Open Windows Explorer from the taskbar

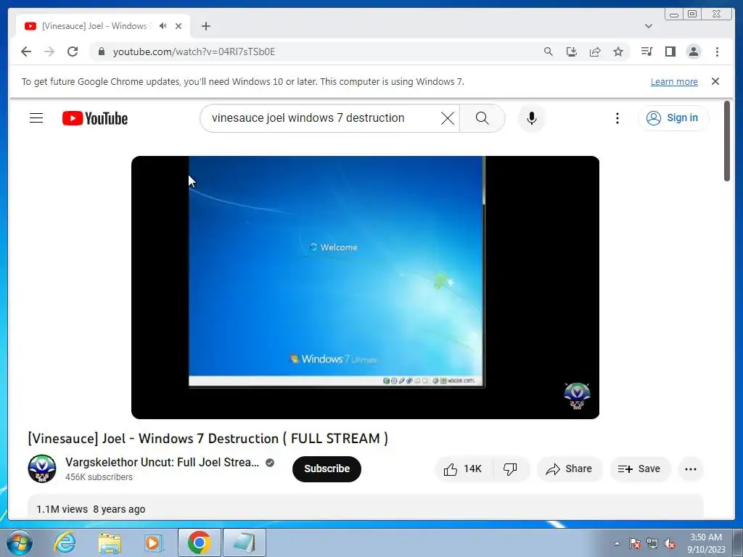point(110,542)
